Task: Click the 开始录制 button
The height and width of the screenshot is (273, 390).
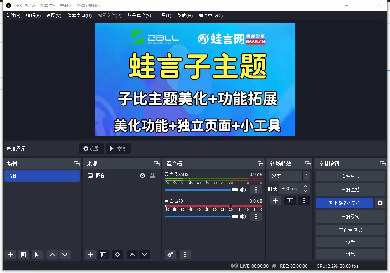Action: [x=350, y=216]
